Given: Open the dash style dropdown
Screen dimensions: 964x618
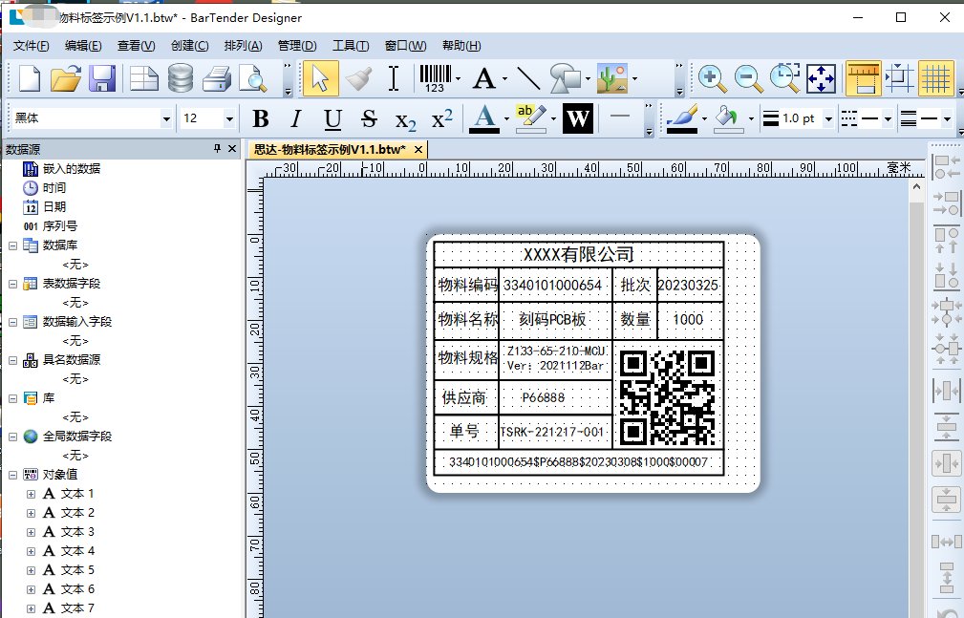Looking at the screenshot, I should pos(888,118).
